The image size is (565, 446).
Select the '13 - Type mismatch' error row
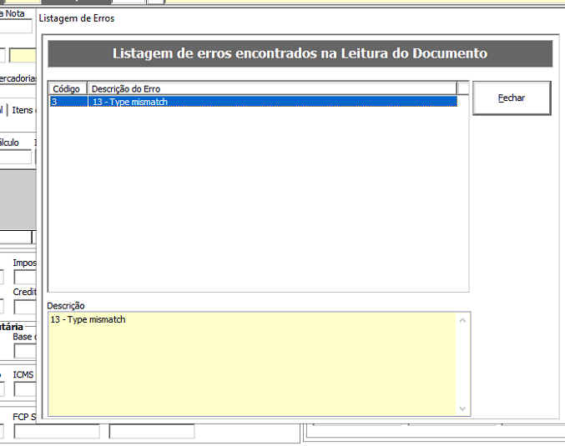pyautogui.click(x=254, y=102)
